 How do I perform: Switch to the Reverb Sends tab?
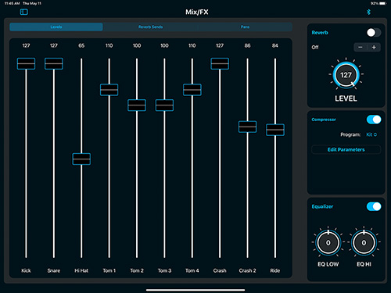(x=150, y=27)
